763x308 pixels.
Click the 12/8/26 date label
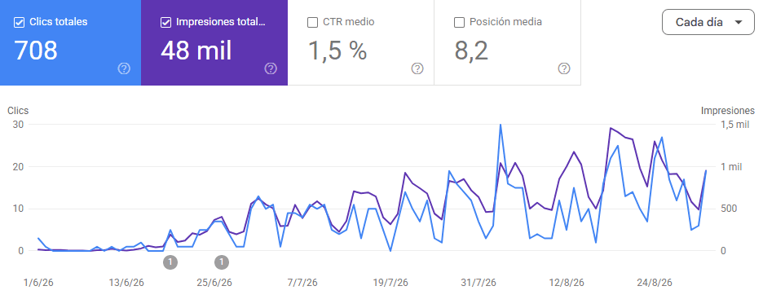click(x=567, y=283)
